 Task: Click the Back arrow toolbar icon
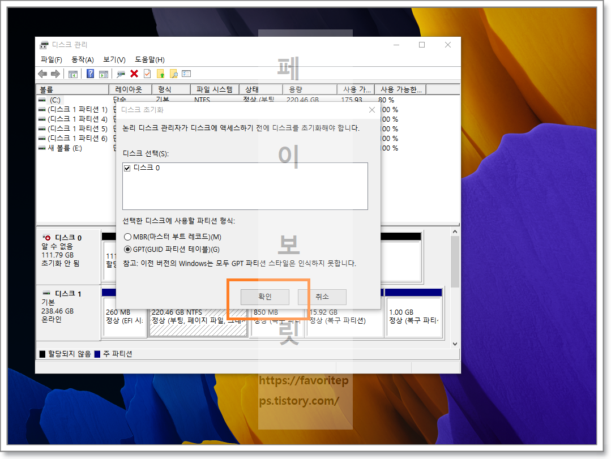[42, 74]
